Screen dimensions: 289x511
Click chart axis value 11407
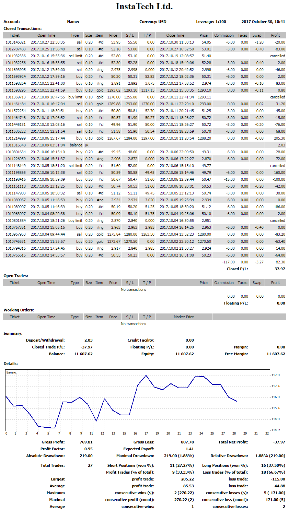coord(276,430)
